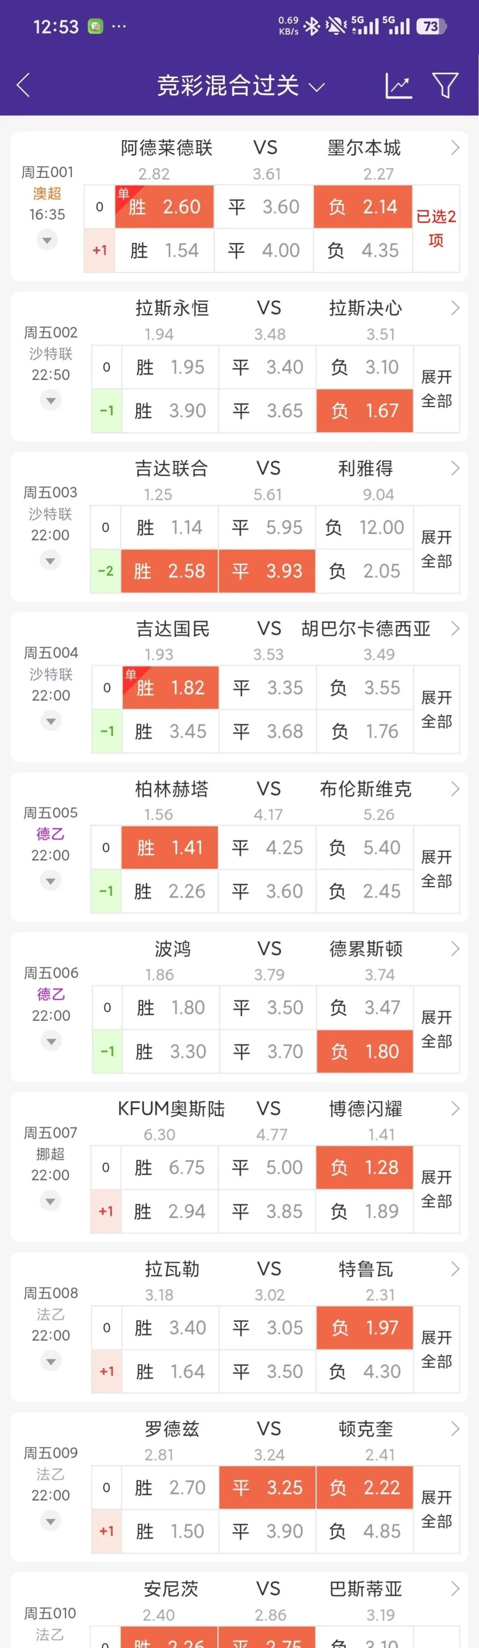Click the arrow beside KFUM奥斯陆 match
The image size is (479, 1648).
click(455, 1109)
